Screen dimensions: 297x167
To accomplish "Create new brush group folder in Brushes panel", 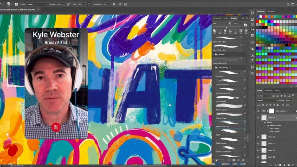I will click(234, 160).
